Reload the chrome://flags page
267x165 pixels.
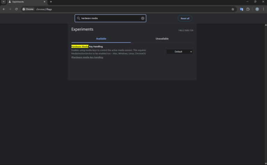pyautogui.click(x=16, y=9)
